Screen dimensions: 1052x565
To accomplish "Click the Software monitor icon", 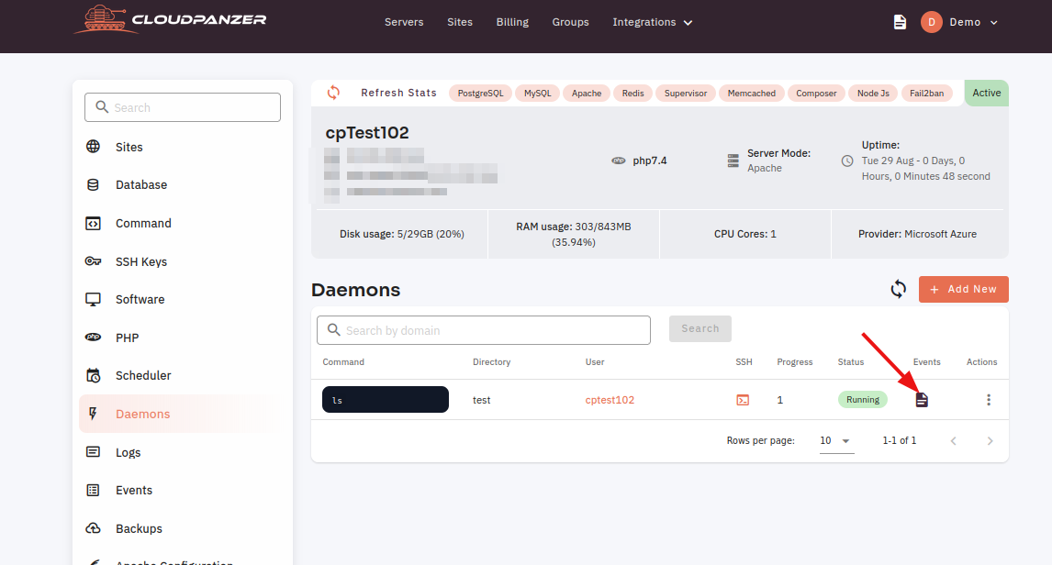I will point(94,300).
